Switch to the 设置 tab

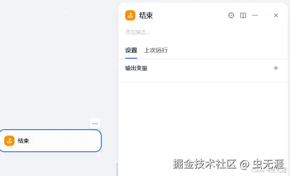(x=131, y=51)
